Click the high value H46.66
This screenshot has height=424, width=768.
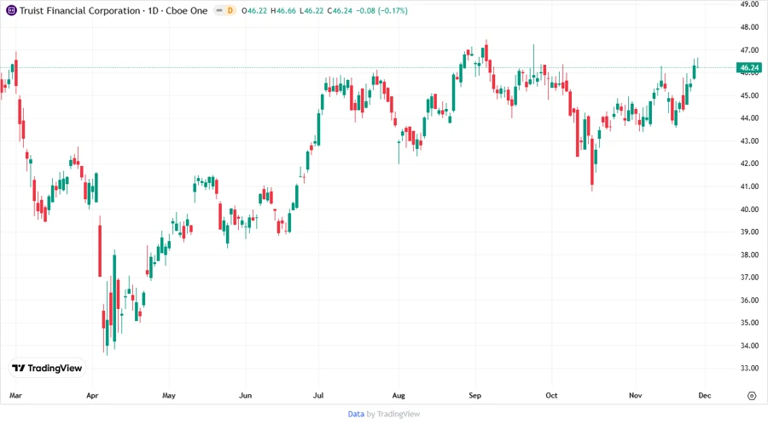[283, 10]
